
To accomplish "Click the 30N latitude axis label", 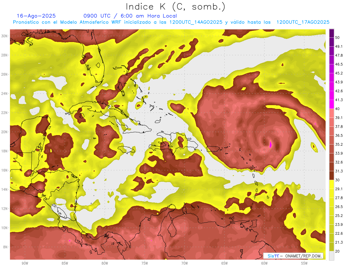I will pyautogui.click(x=4, y=36).
